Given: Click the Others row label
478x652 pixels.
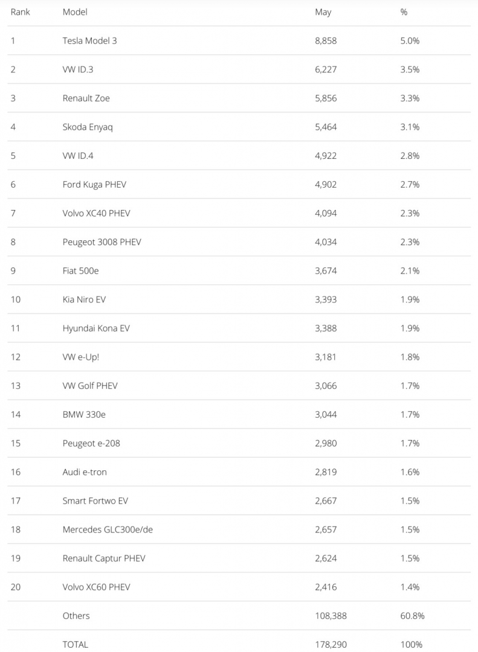Looking at the screenshot, I should (76, 616).
